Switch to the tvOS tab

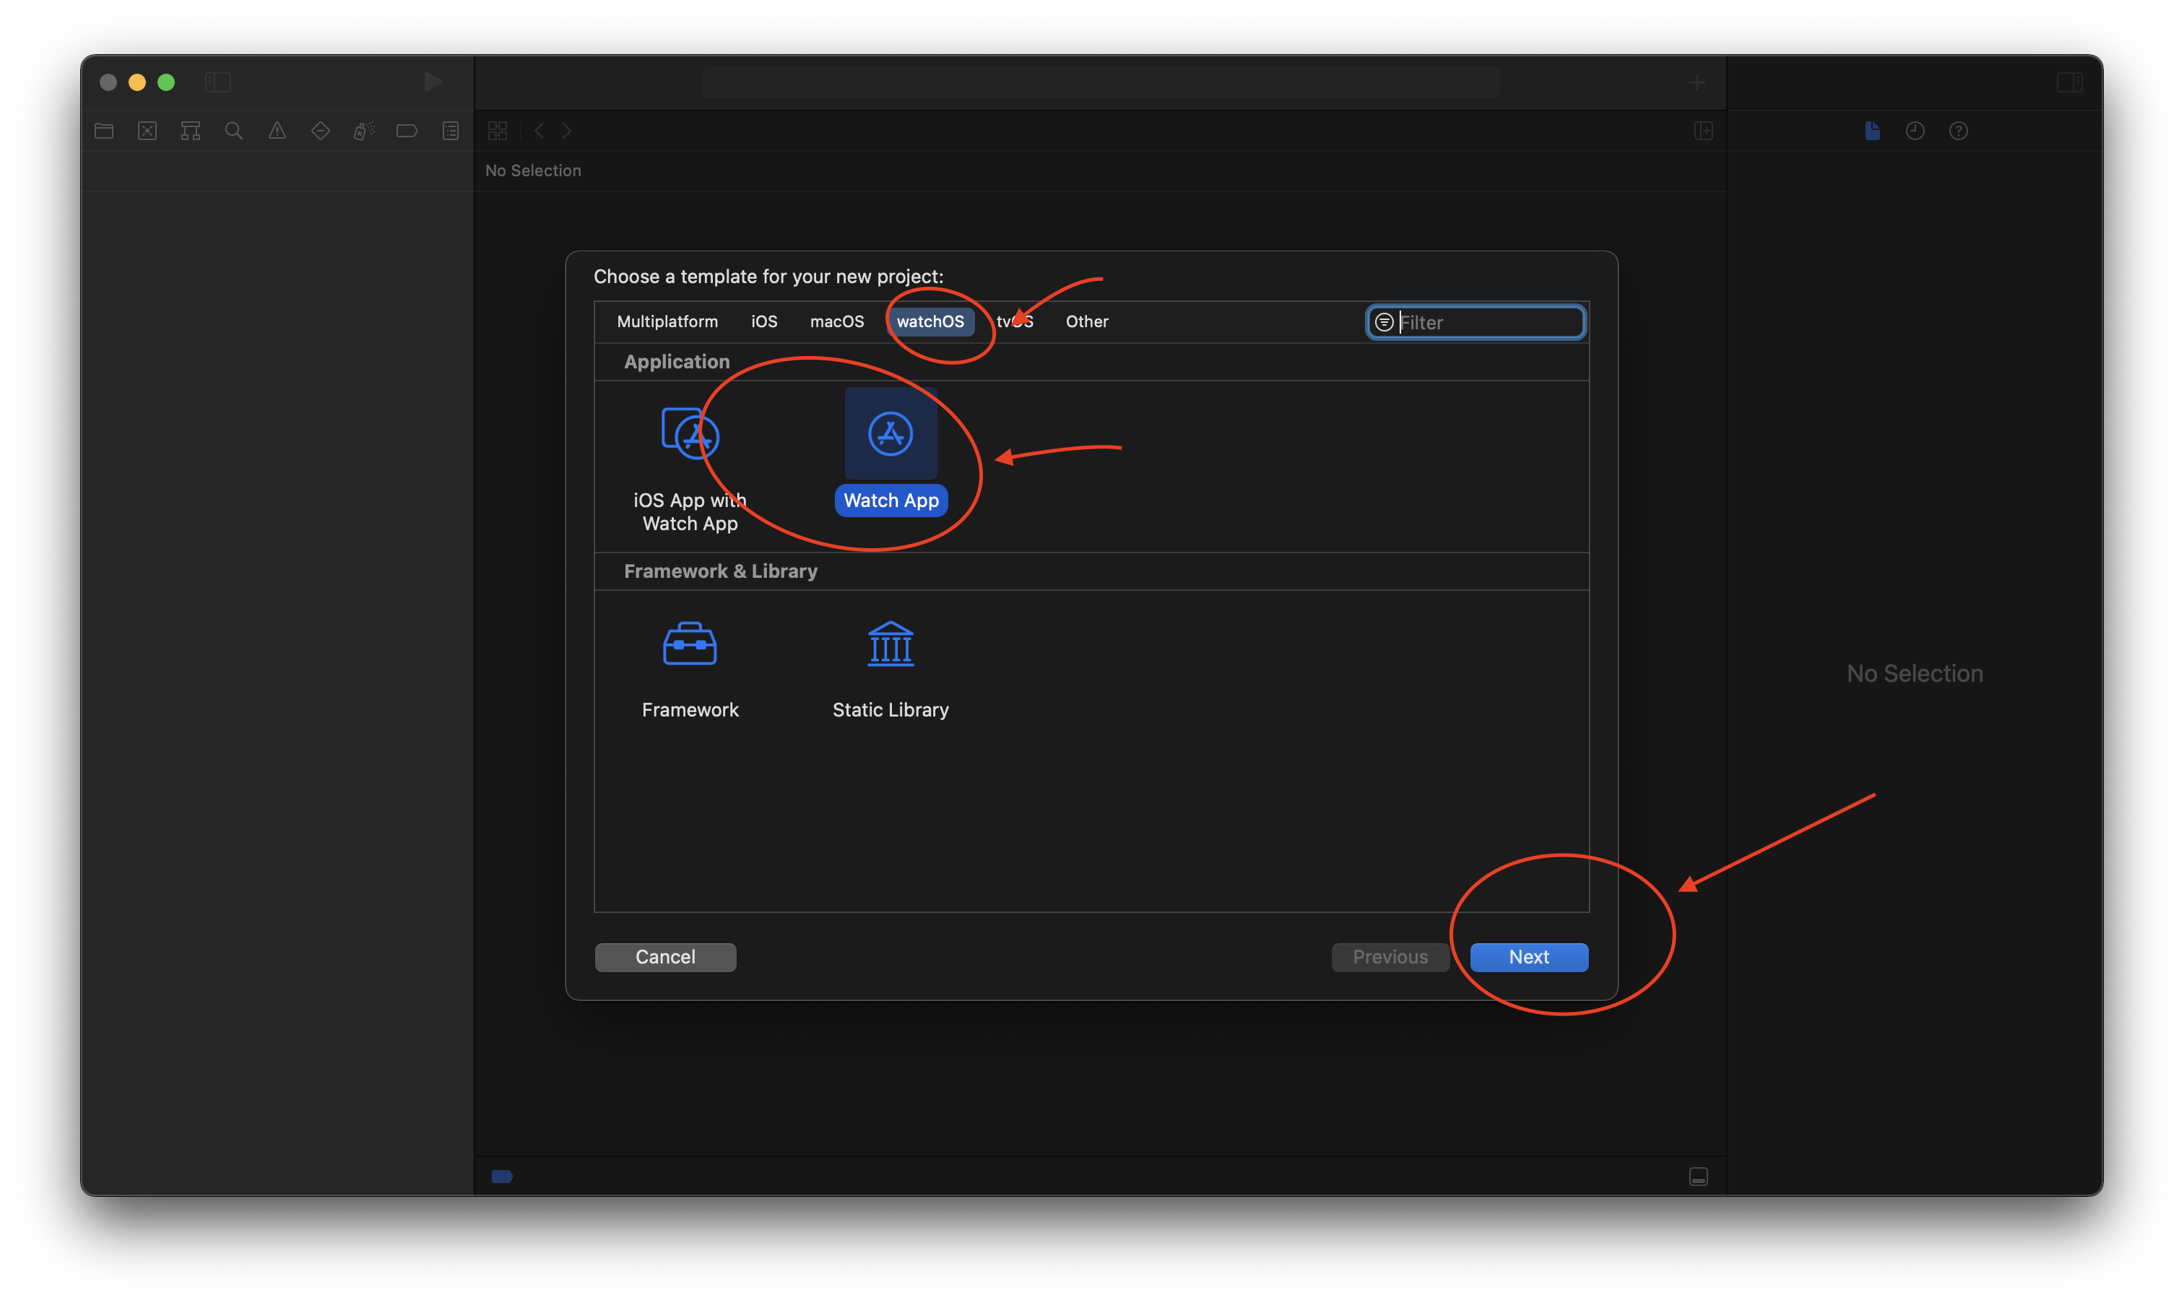(1015, 321)
